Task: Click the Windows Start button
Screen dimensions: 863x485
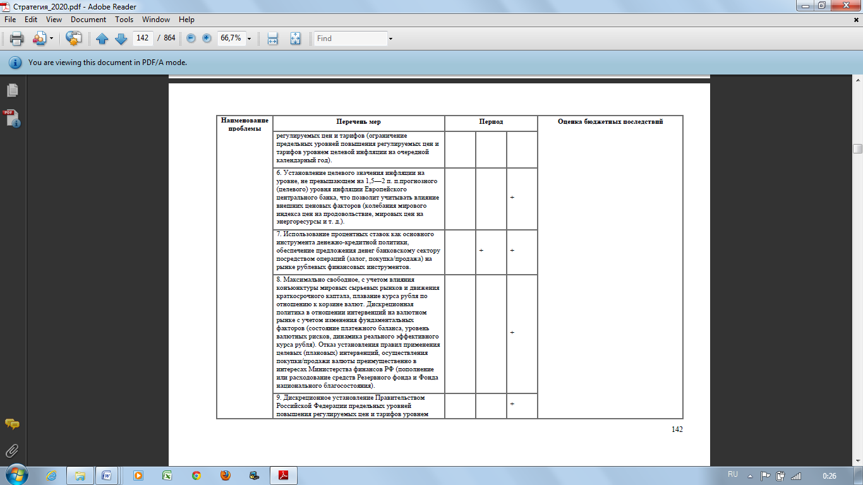Action: pyautogui.click(x=16, y=474)
